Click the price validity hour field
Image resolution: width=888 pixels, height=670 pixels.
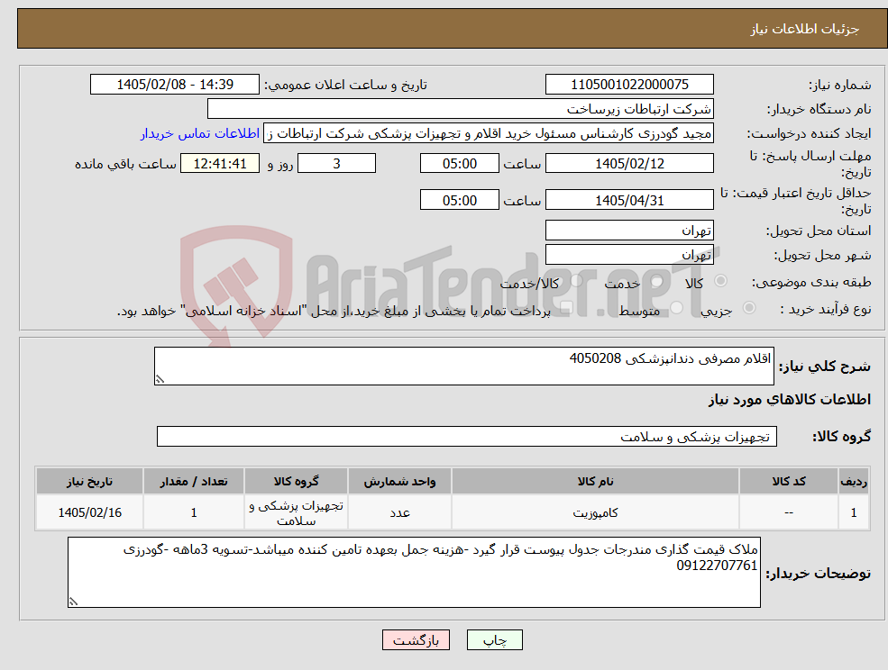(459, 200)
